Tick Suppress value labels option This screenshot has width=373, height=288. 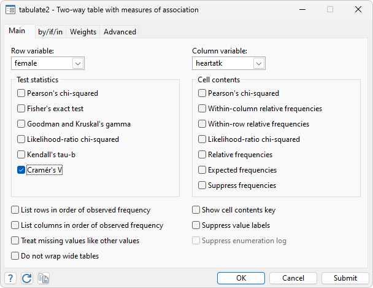(196, 225)
